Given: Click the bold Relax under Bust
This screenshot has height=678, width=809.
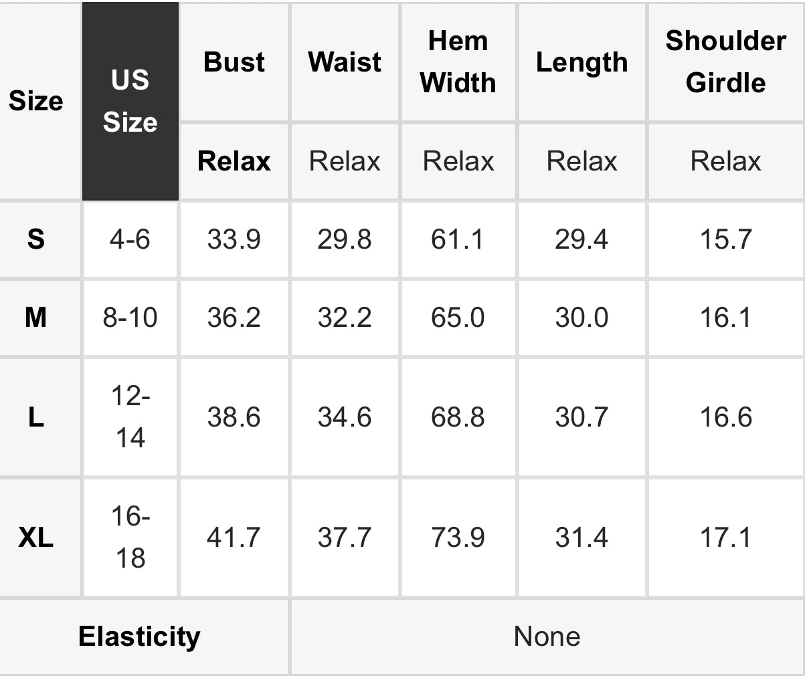Looking at the screenshot, I should click(x=234, y=161).
